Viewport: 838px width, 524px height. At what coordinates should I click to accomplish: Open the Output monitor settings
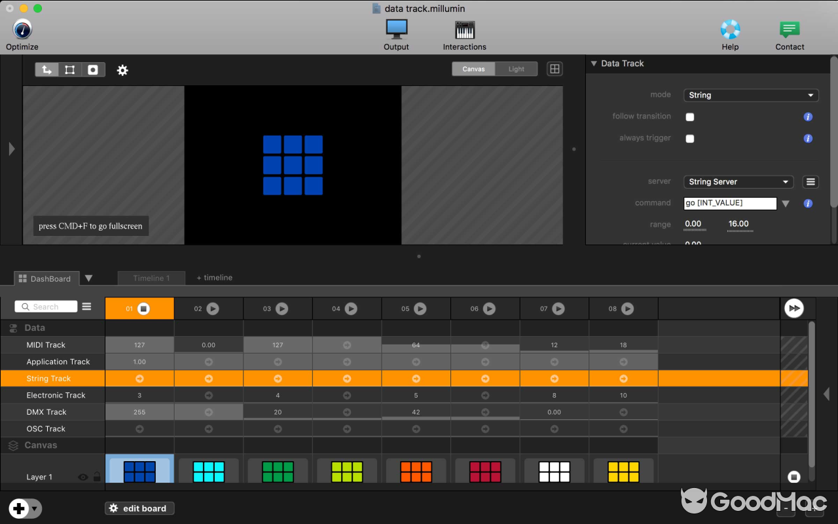point(396,29)
